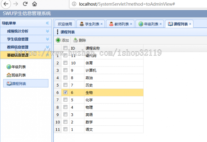Check the box for 政治 row
Image resolution: width=207 pixels, height=142 pixels.
[65, 78]
